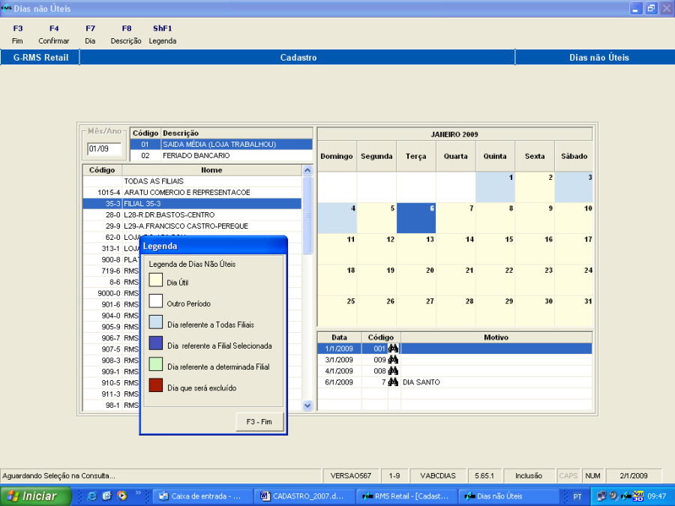The image size is (675, 506).
Task: Select the 3/1/2009 date row
Action: pyautogui.click(x=454, y=360)
